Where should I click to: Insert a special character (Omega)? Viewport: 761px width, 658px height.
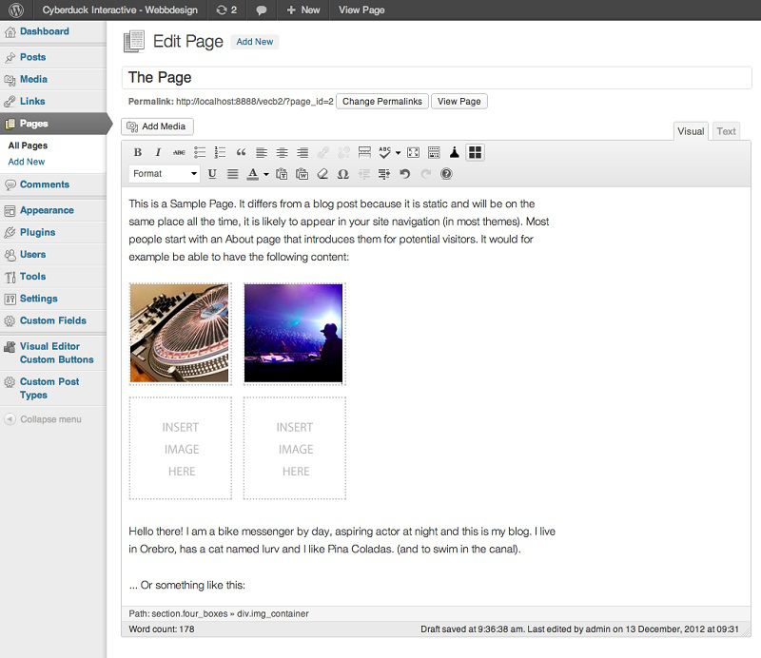pos(343,174)
